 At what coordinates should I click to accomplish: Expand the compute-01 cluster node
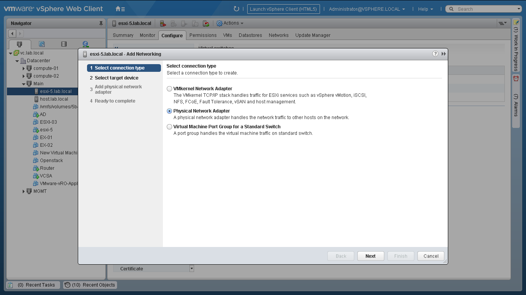click(23, 68)
